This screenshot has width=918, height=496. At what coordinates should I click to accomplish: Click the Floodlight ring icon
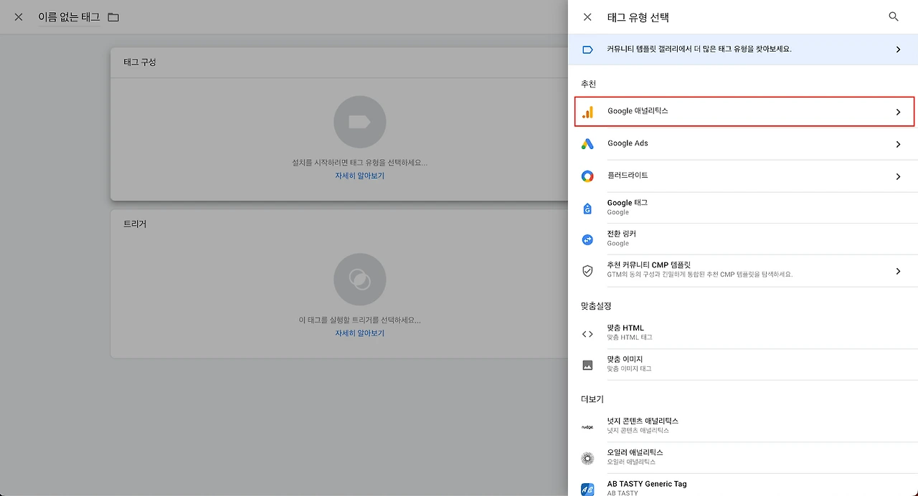click(587, 176)
